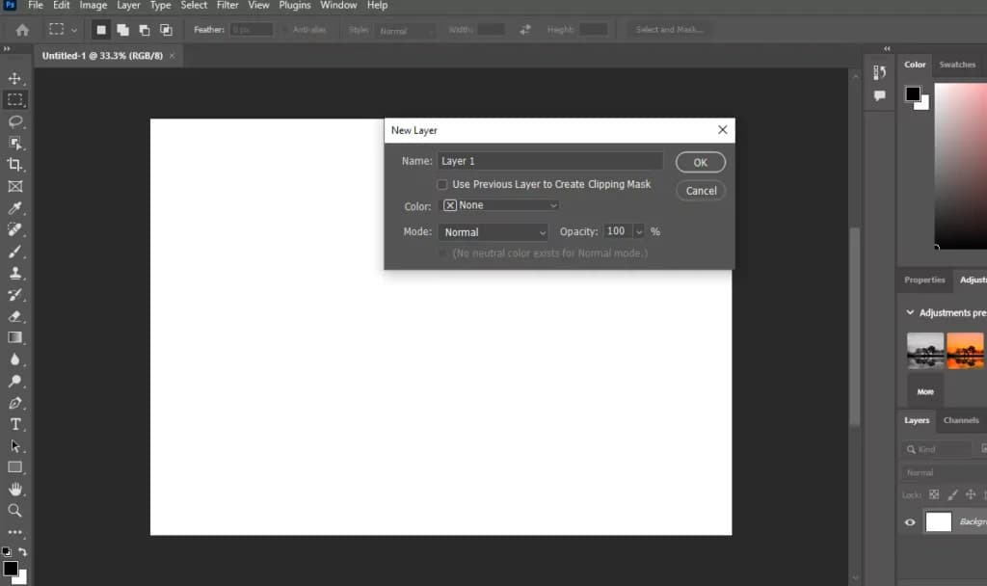Cancel the New Layer dialog
This screenshot has height=586, width=987.
coord(702,191)
